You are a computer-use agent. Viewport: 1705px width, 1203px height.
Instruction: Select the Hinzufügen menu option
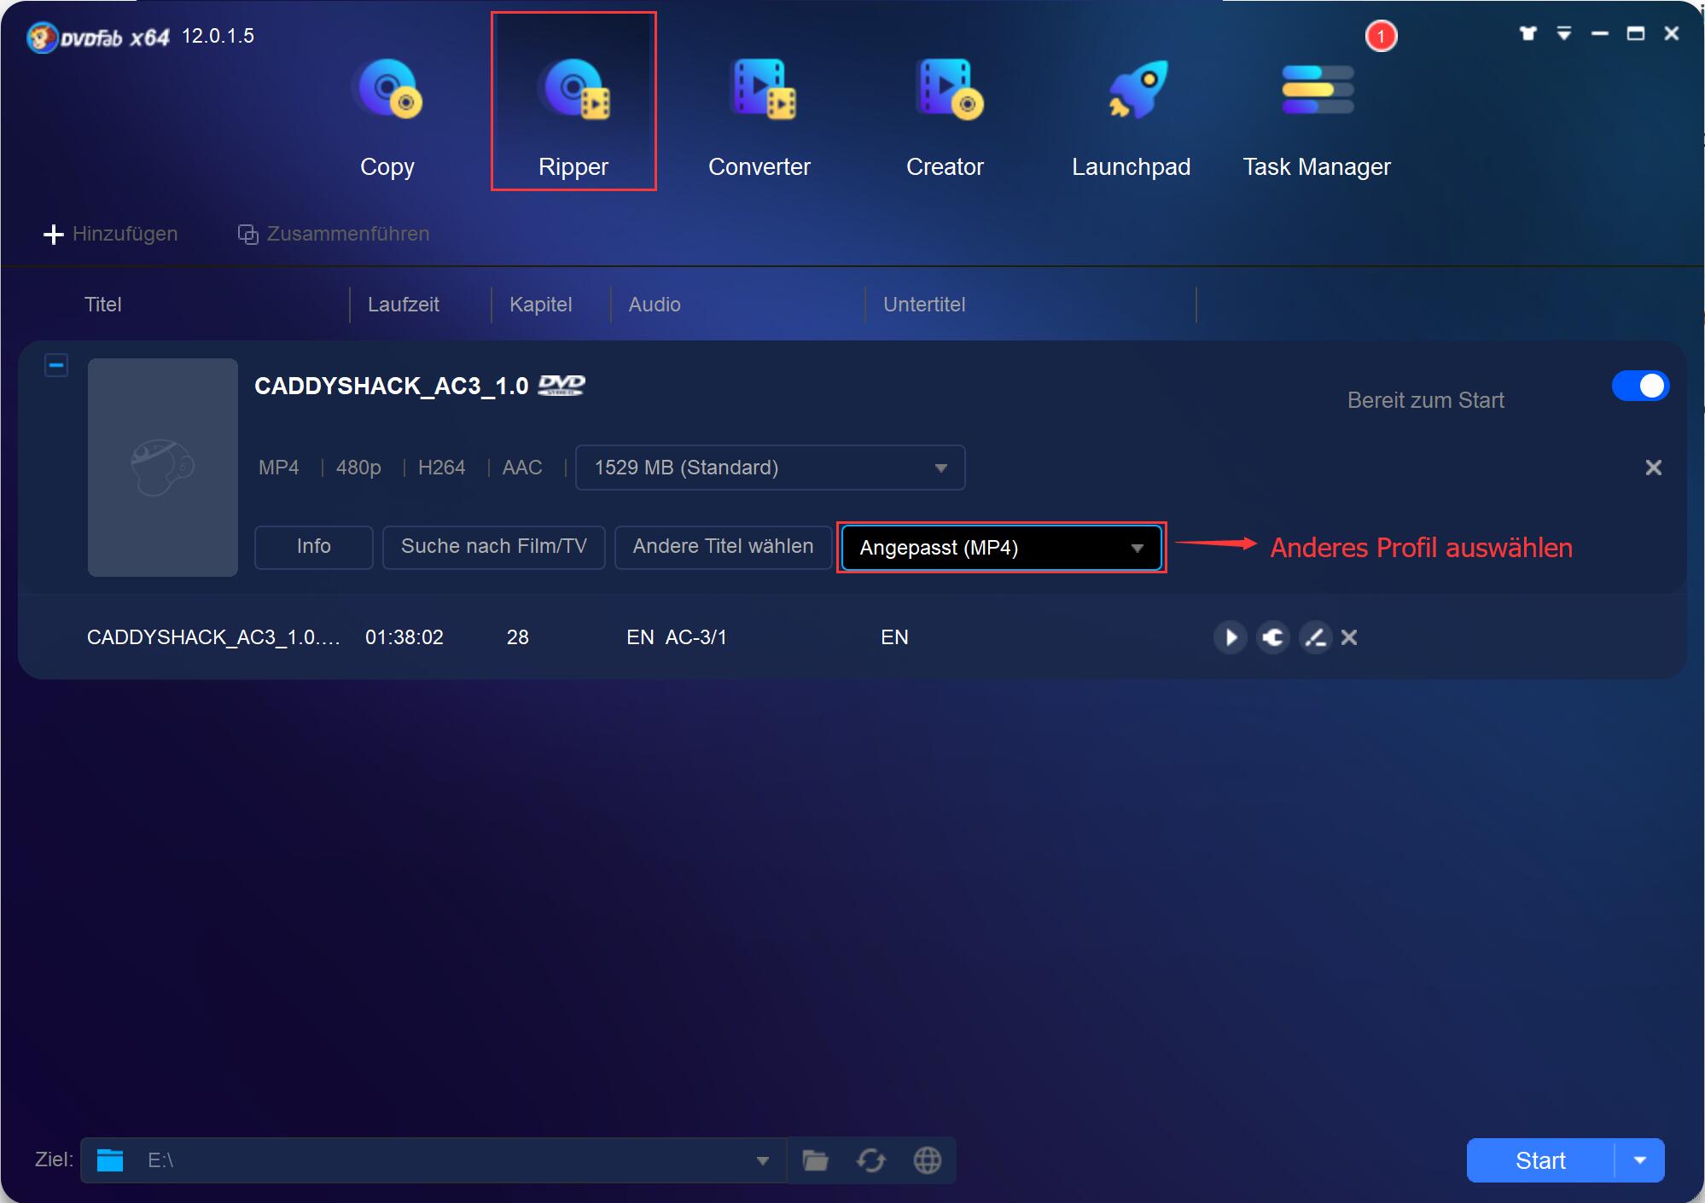click(x=110, y=234)
